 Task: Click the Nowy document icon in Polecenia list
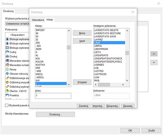tap(7, 69)
